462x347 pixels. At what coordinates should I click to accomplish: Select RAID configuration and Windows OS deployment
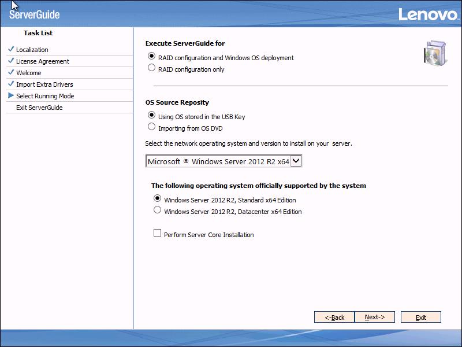tap(151, 58)
